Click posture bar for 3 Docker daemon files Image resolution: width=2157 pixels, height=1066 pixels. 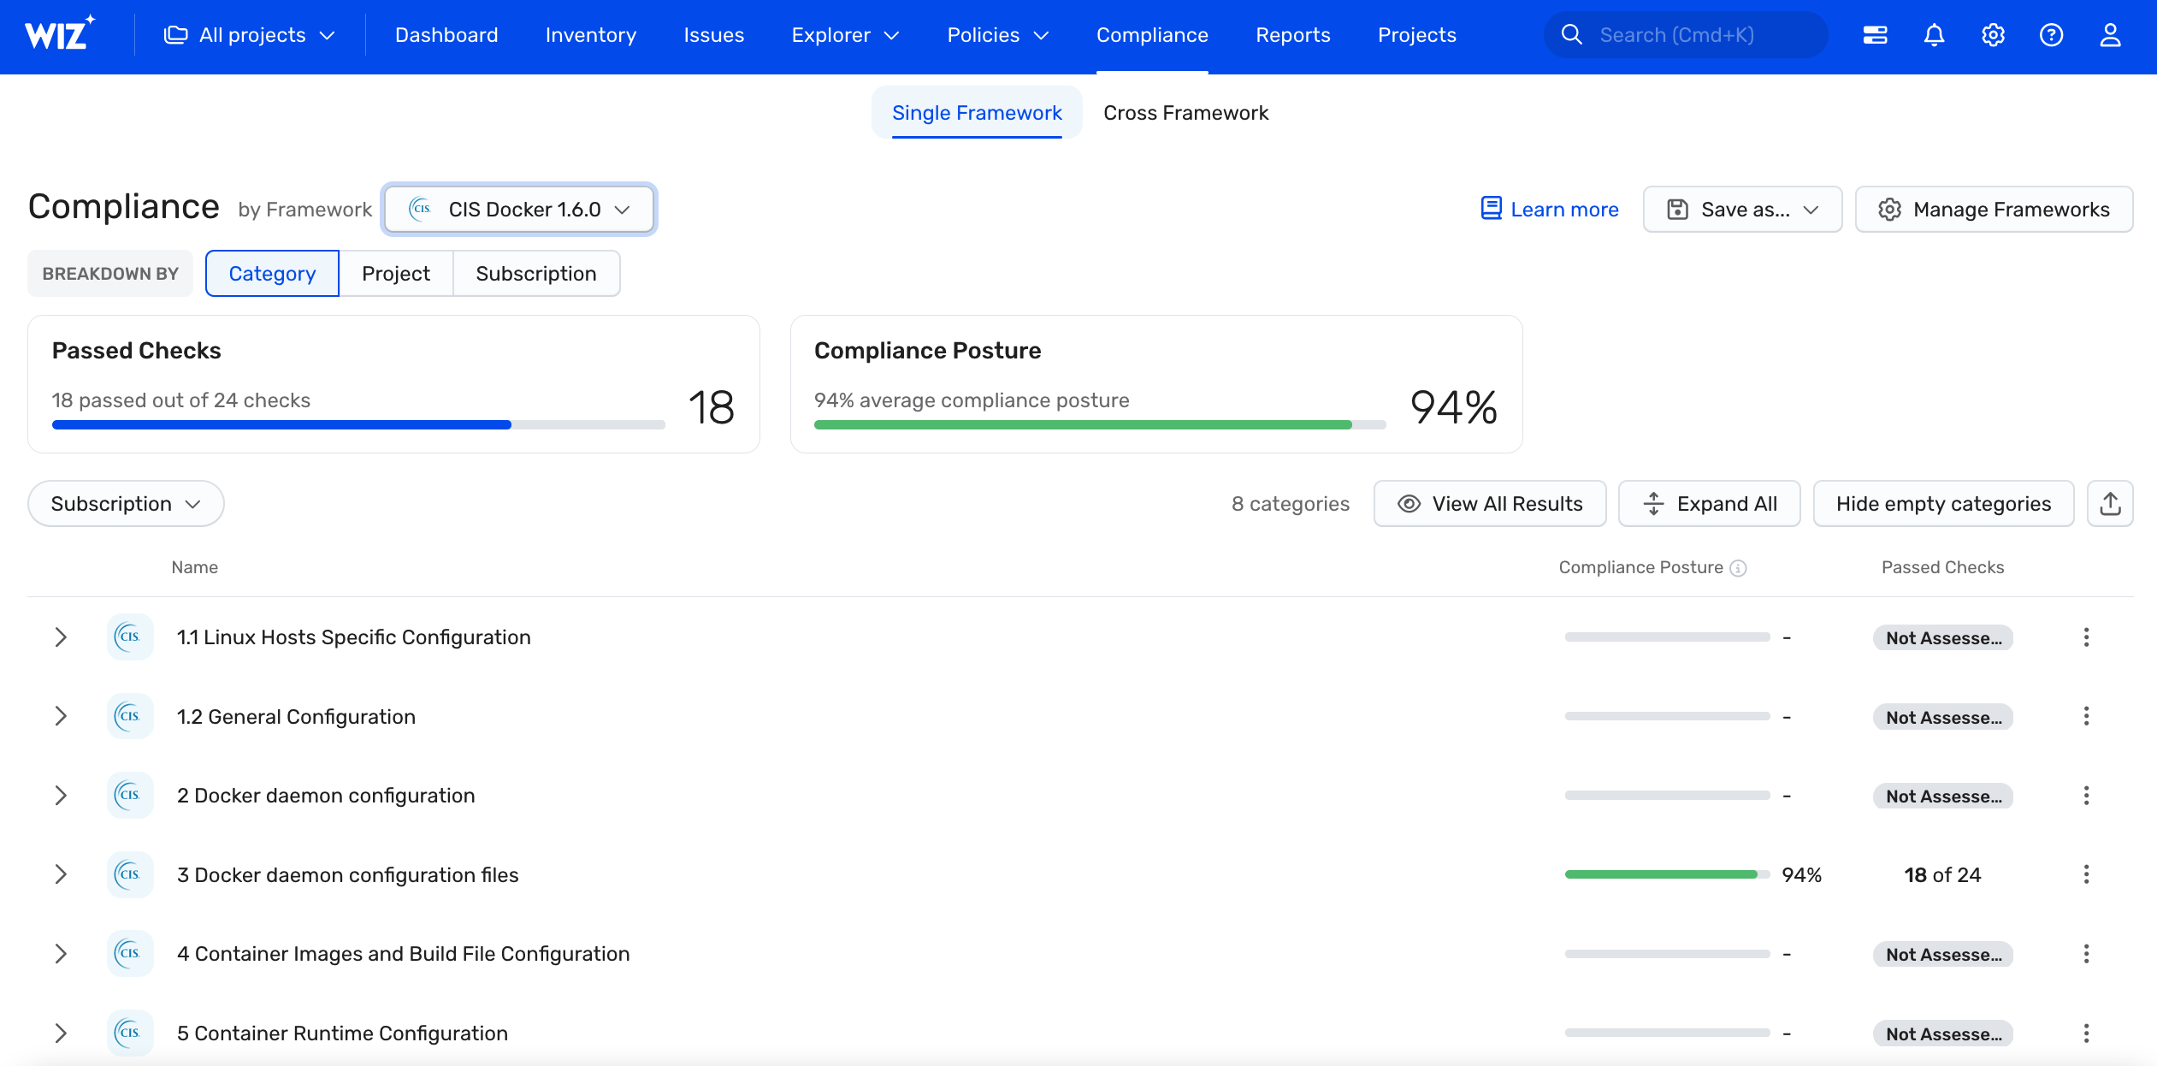pos(1667,874)
